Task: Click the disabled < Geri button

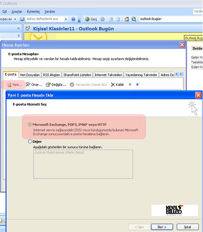Action: [139, 227]
